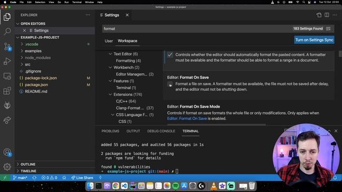
Task: Open VLC from the dock
Action: coord(214,186)
